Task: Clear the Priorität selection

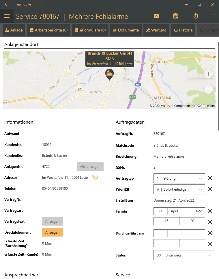Action: click(x=210, y=189)
